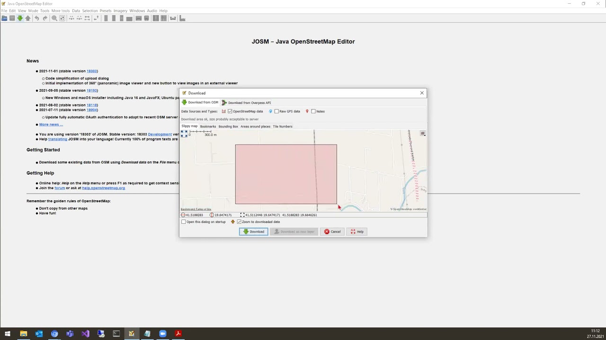606x340 pixels.
Task: Open the Data menu
Action: pos(76,10)
